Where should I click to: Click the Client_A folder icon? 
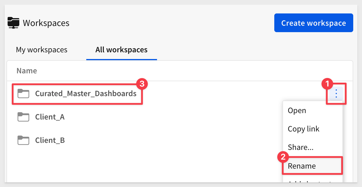[23, 117]
